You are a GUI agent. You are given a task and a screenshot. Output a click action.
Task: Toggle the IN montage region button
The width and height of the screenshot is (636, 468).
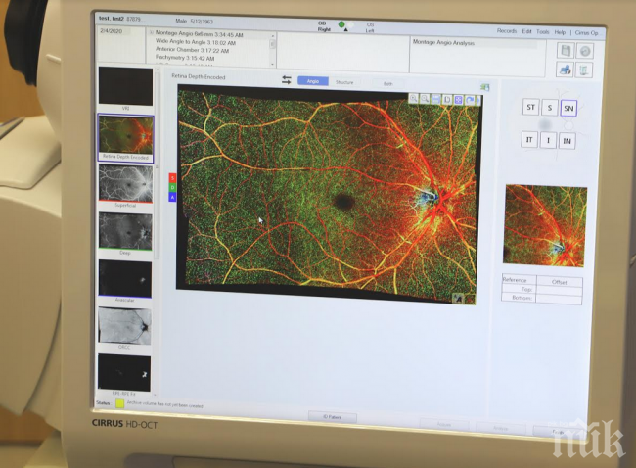(x=568, y=141)
